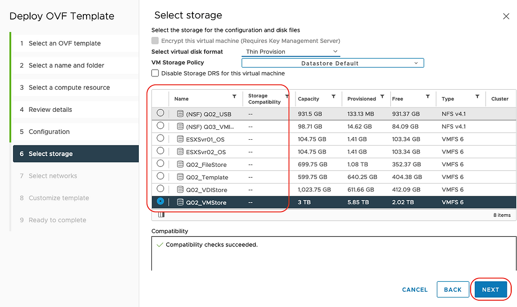Click the 1,023.75 GB capacity cell

coord(314,189)
